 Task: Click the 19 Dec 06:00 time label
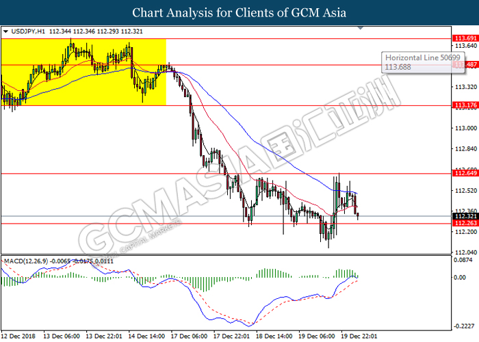[x=316, y=337]
